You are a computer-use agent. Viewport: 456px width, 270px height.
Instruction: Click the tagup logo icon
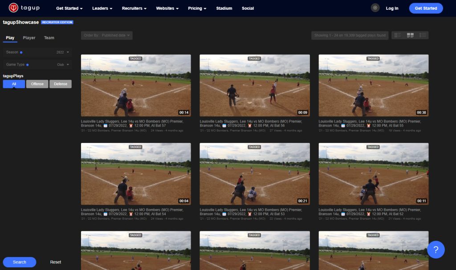[14, 8]
